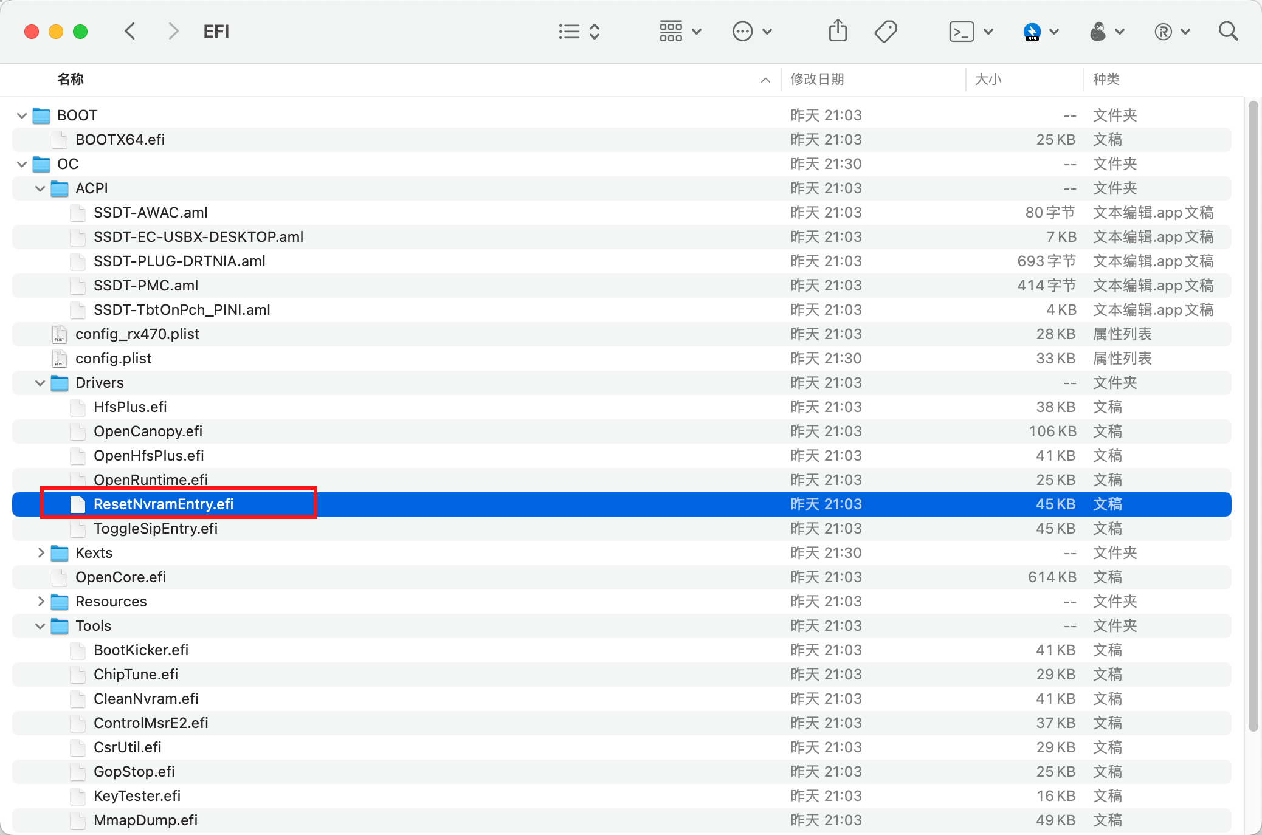Screen dimensions: 1262x835
Task: Click the Tags icon
Action: click(886, 32)
